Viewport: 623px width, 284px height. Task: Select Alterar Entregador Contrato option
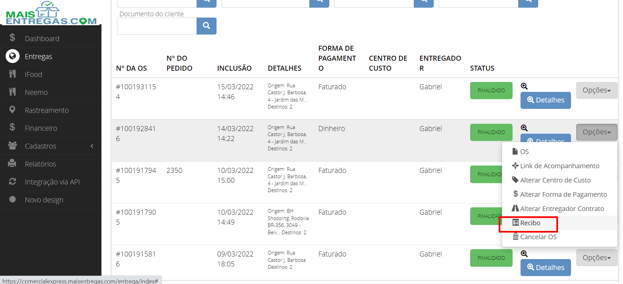click(x=560, y=209)
